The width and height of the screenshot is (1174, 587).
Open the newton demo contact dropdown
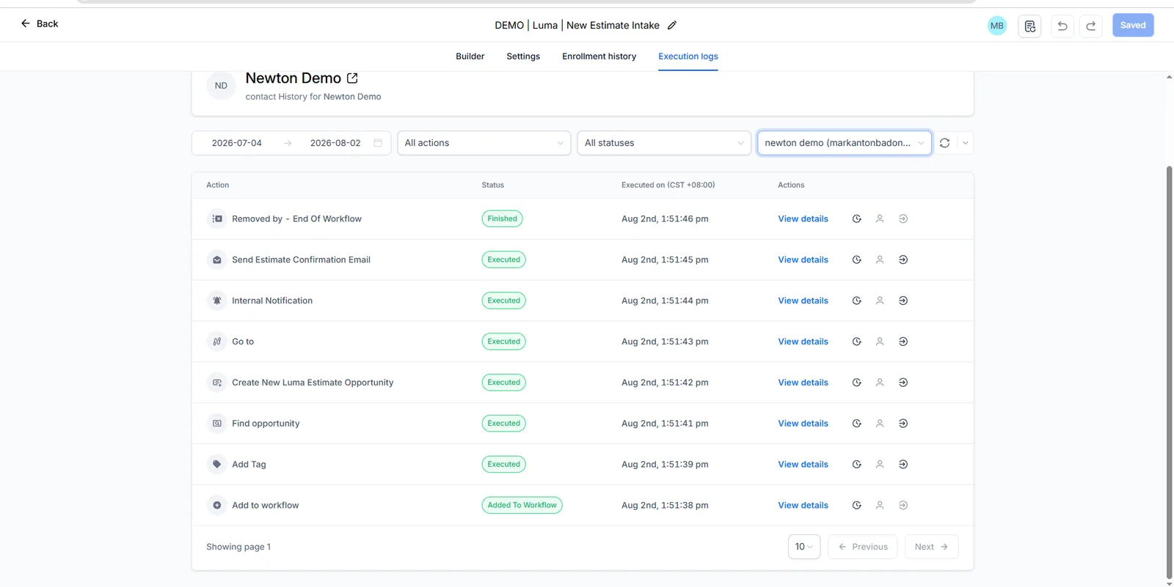click(x=845, y=143)
